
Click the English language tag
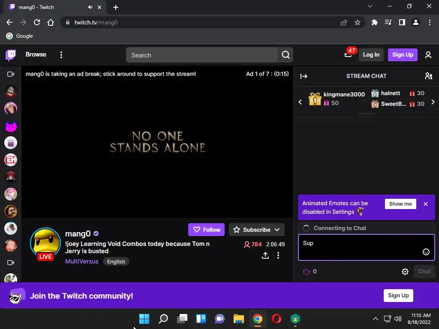point(116,262)
